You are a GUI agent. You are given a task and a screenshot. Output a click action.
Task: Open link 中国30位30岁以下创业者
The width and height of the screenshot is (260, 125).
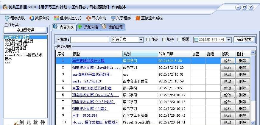tap(92, 88)
